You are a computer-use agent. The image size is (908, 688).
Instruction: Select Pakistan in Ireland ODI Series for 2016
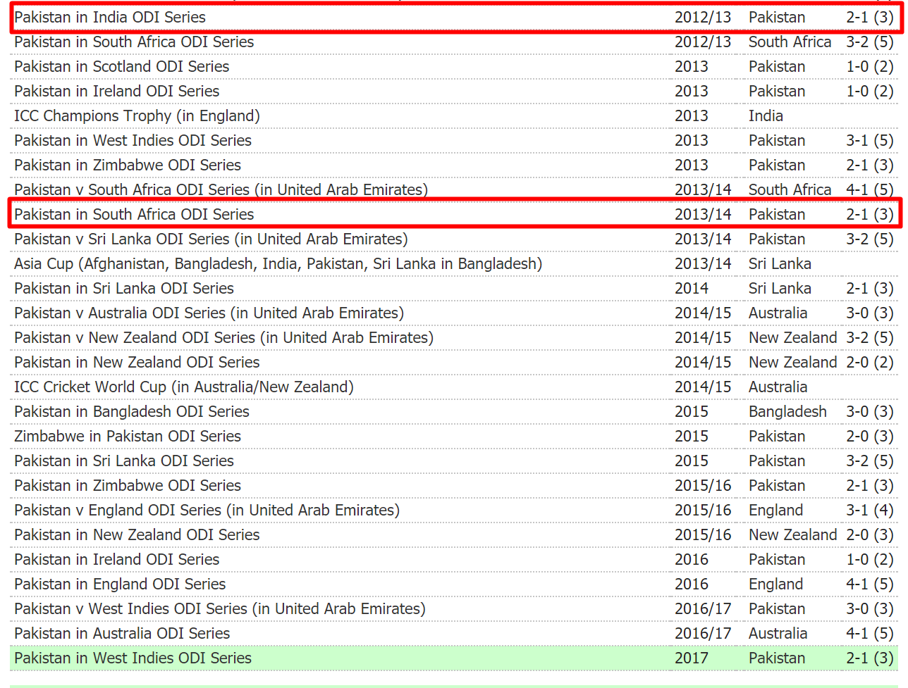click(x=116, y=559)
